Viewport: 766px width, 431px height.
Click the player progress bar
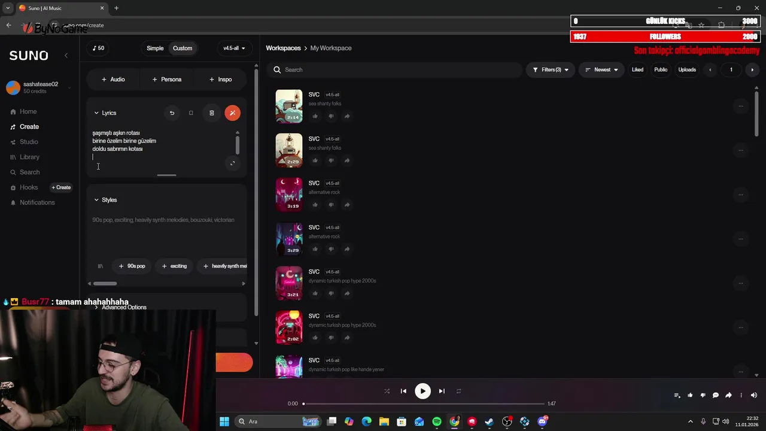coord(424,404)
